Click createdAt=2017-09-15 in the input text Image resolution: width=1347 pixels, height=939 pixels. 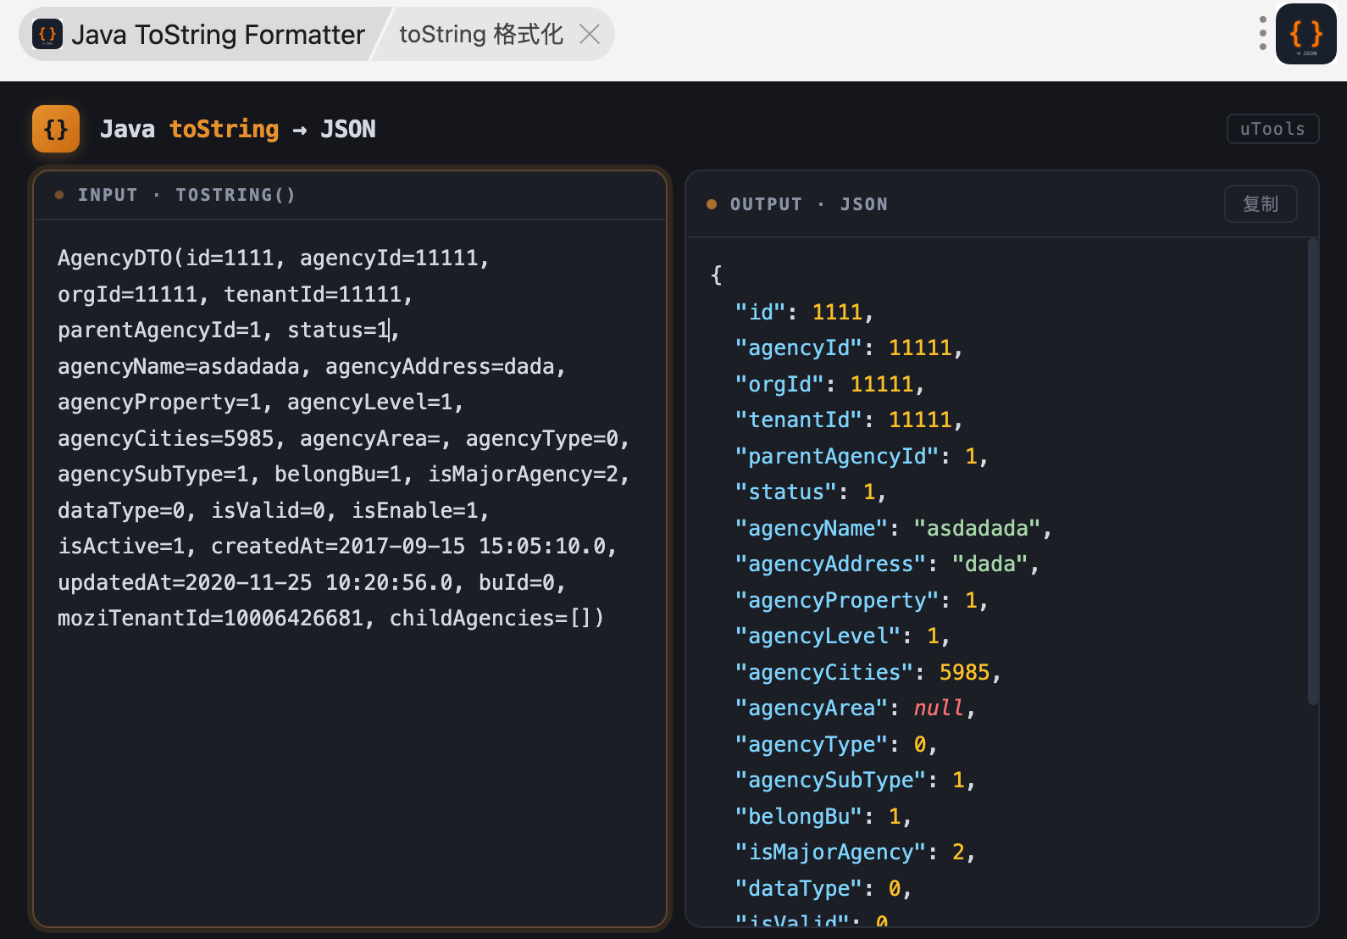pyautogui.click(x=338, y=546)
